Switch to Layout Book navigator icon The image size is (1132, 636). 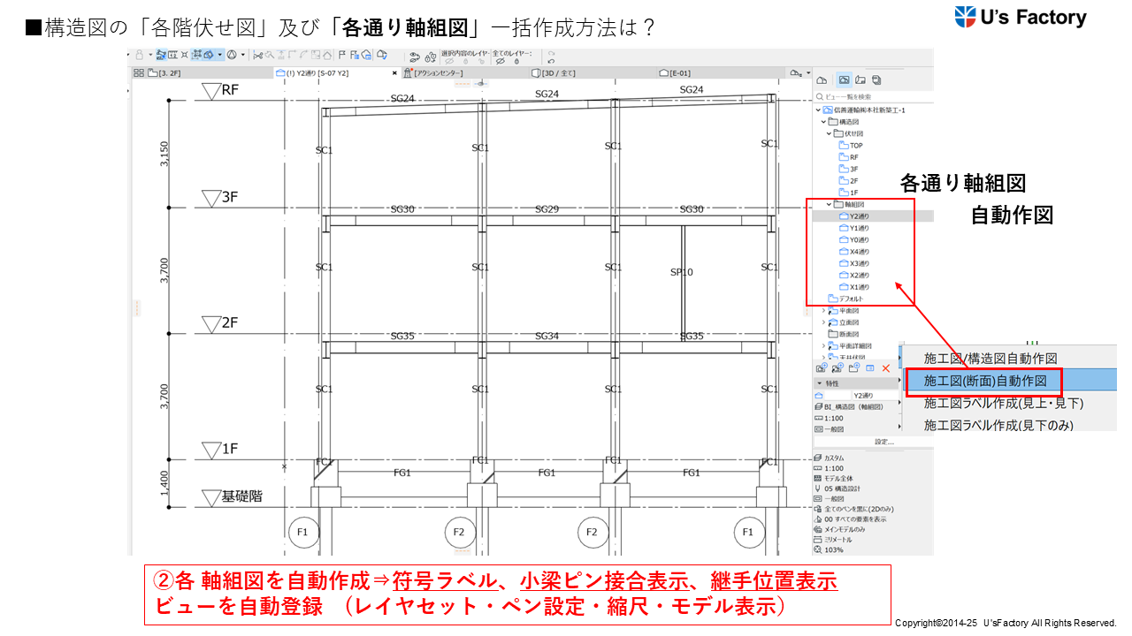860,79
